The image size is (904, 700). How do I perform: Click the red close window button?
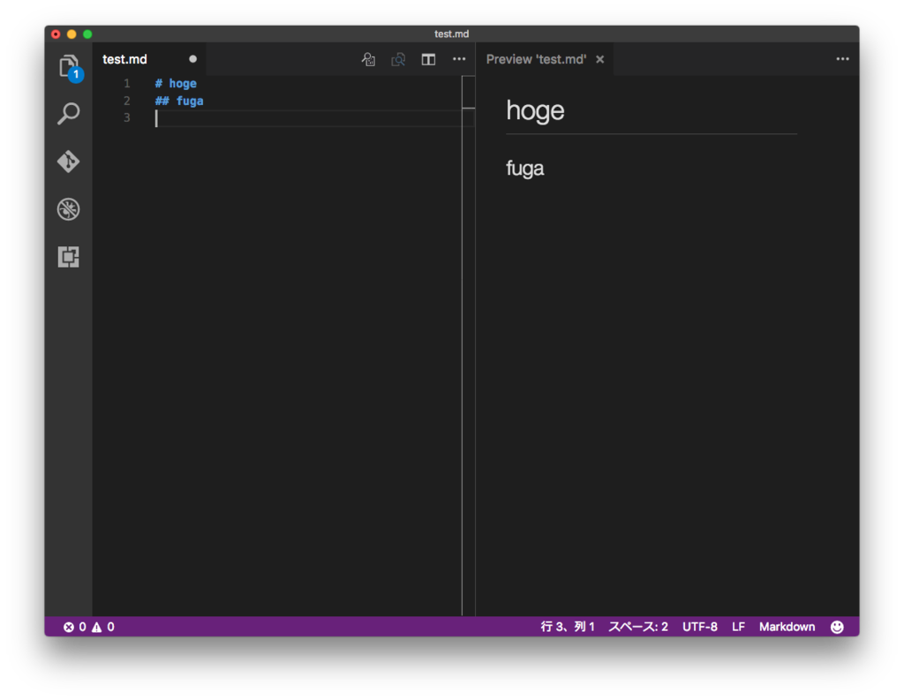[56, 34]
